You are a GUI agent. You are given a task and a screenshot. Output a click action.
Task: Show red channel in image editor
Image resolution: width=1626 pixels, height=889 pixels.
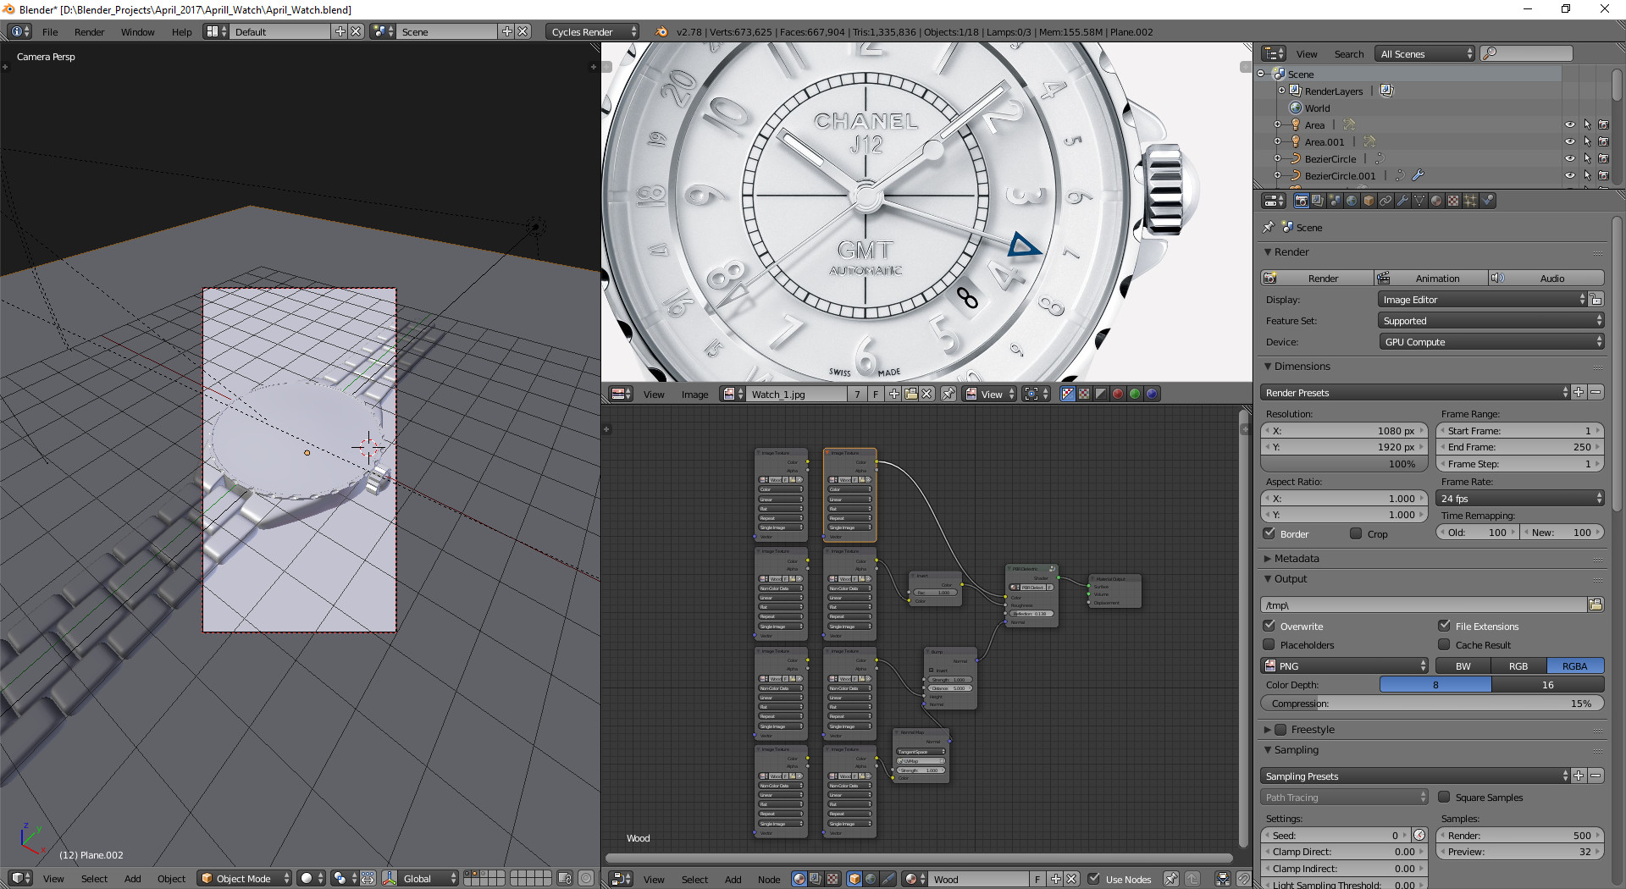[1118, 394]
